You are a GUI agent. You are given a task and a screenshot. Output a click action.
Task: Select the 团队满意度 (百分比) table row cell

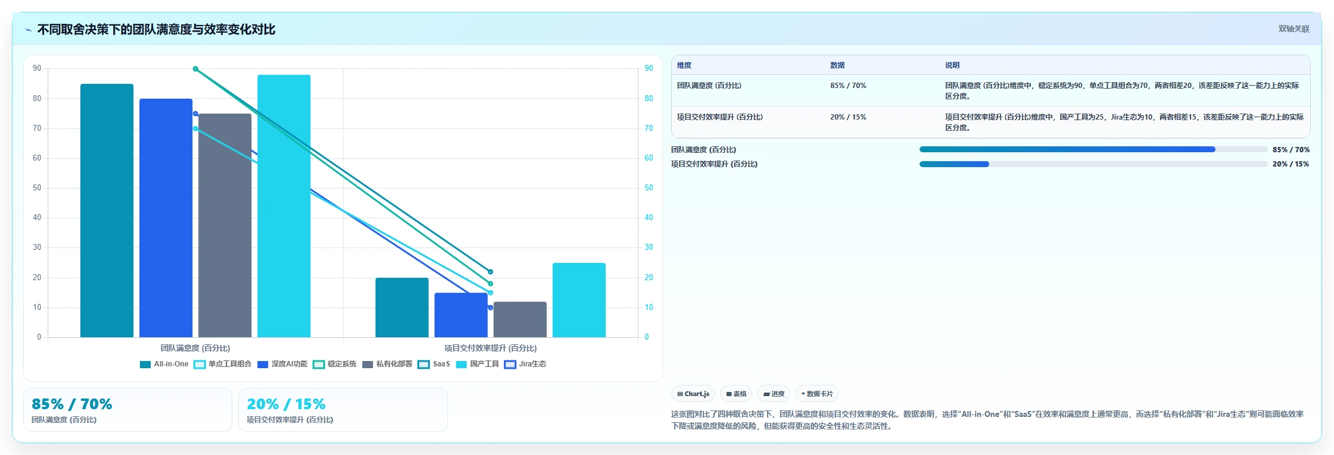[709, 86]
